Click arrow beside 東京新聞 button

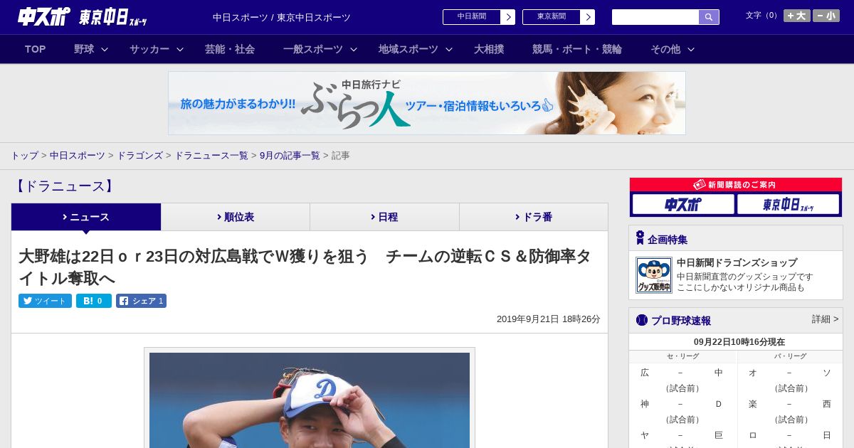tap(588, 17)
